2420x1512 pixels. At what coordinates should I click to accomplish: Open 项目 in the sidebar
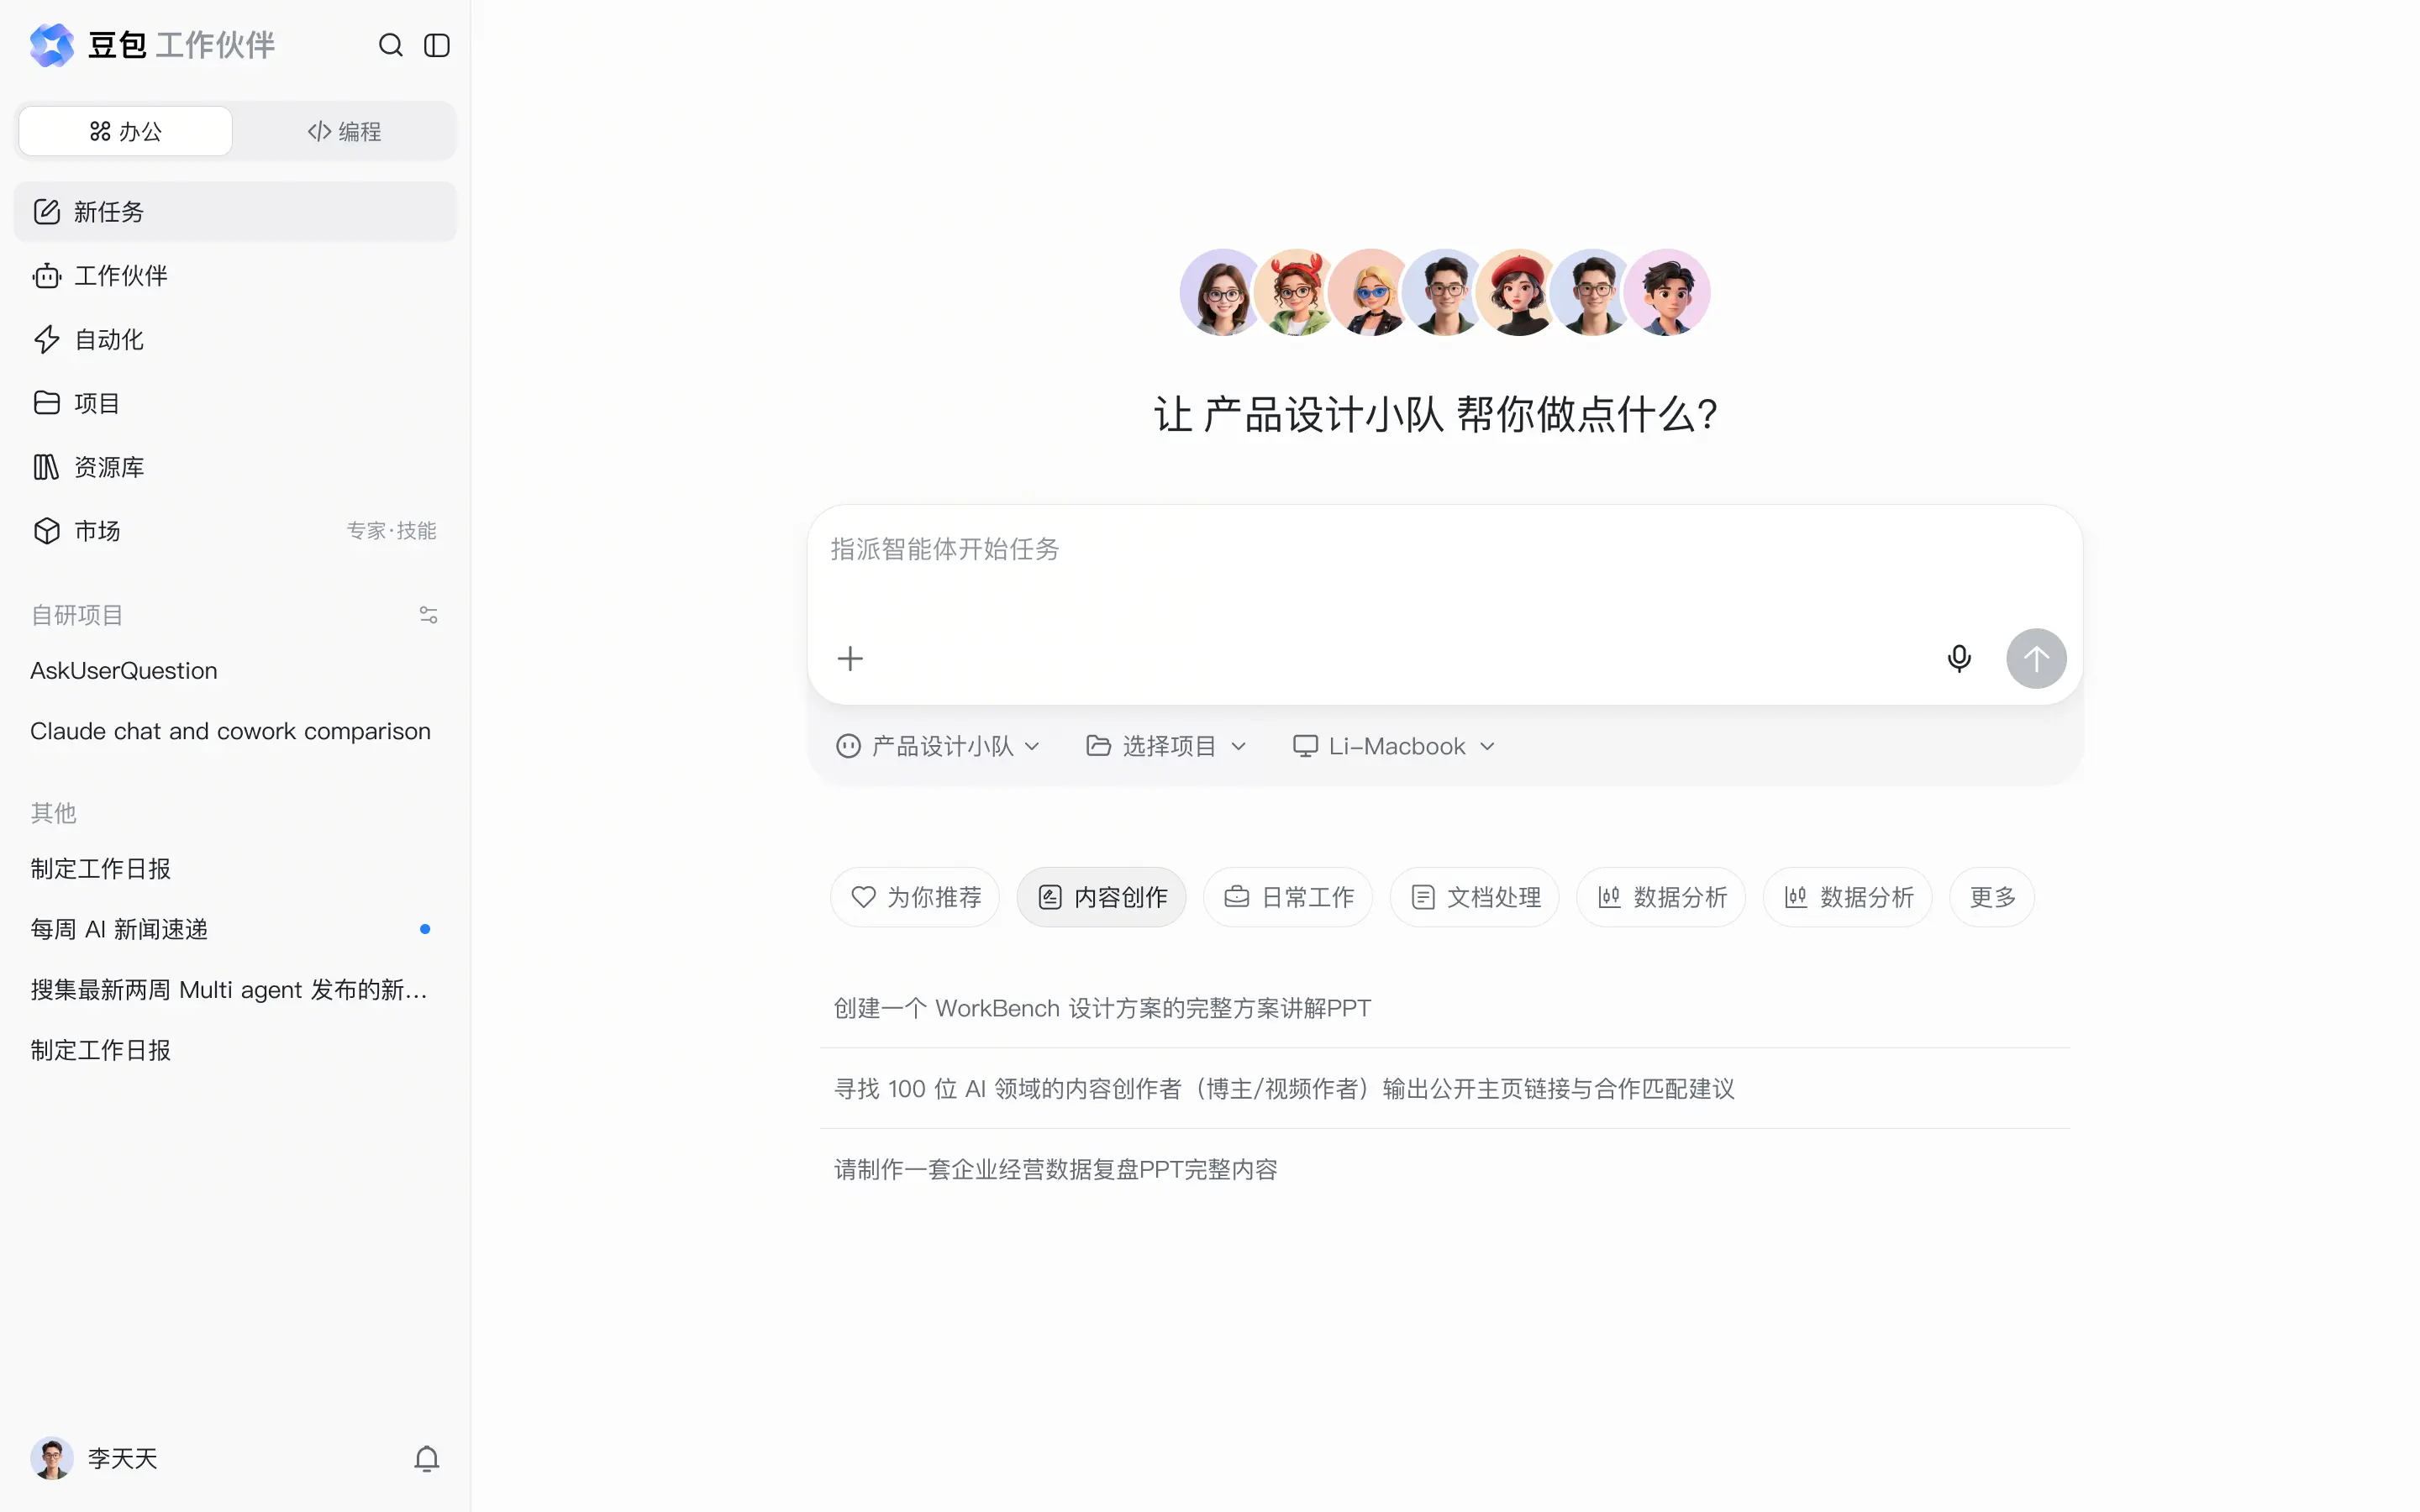click(x=235, y=403)
